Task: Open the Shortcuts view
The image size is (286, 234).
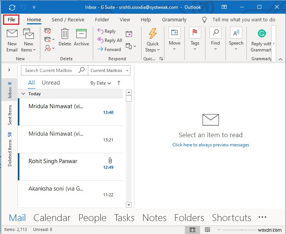Action: pyautogui.click(x=232, y=218)
